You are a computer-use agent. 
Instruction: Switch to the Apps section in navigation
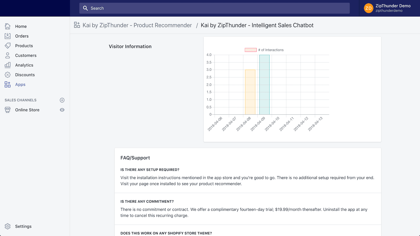click(20, 84)
